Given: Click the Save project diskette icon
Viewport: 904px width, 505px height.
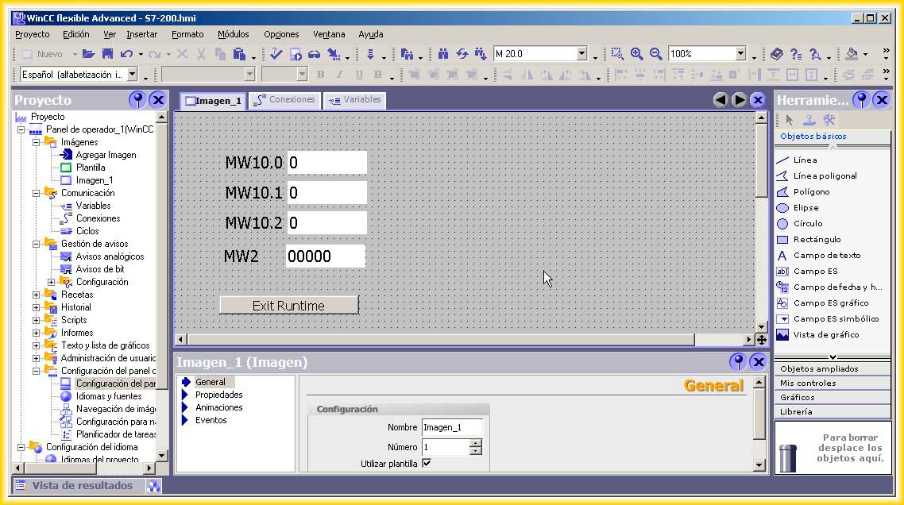Looking at the screenshot, I should [x=106, y=54].
